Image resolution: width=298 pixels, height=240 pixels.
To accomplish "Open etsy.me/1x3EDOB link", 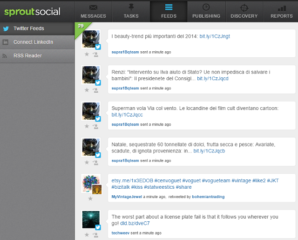I will point(132,181).
